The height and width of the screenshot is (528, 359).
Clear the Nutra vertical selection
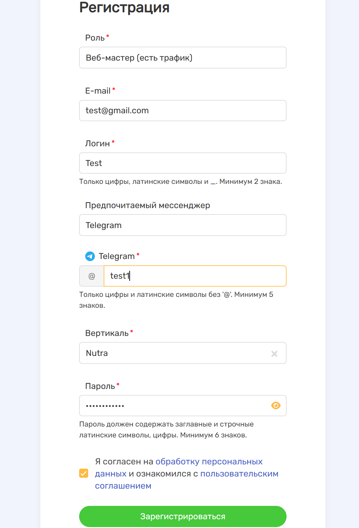tap(274, 354)
